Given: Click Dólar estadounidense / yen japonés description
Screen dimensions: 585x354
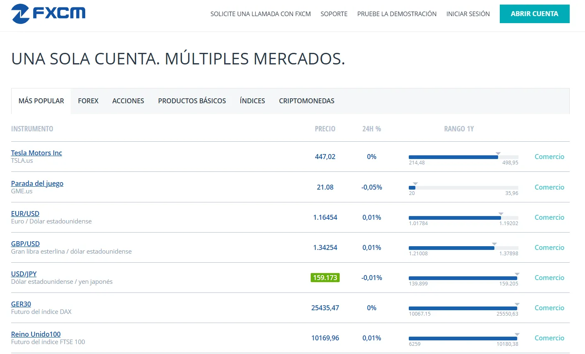Looking at the screenshot, I should pos(62,282).
